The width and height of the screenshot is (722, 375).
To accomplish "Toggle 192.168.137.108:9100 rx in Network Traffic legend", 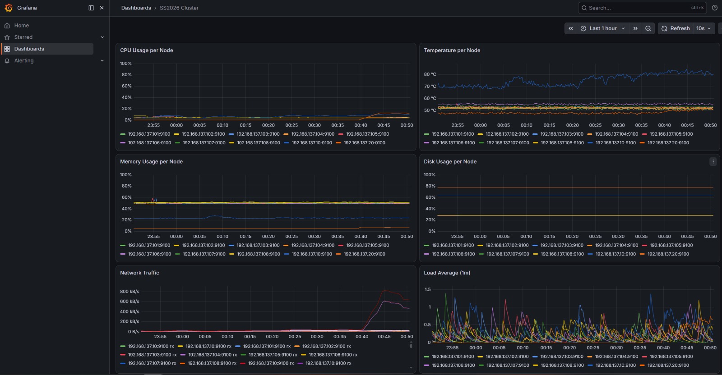I will (x=212, y=364).
